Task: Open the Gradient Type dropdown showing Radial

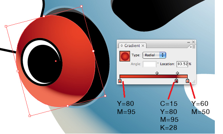Action: tap(154, 55)
